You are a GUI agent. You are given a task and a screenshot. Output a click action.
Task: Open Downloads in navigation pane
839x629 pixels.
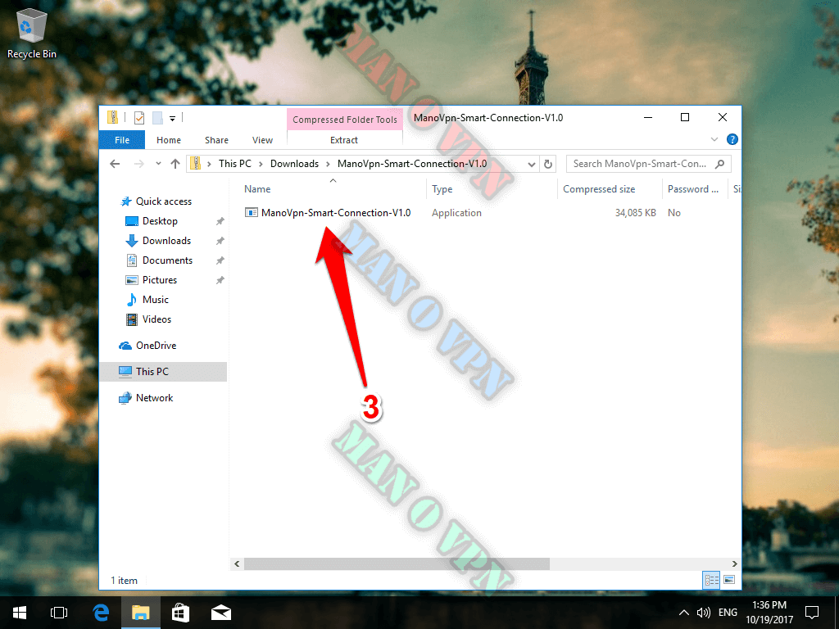[x=166, y=241]
